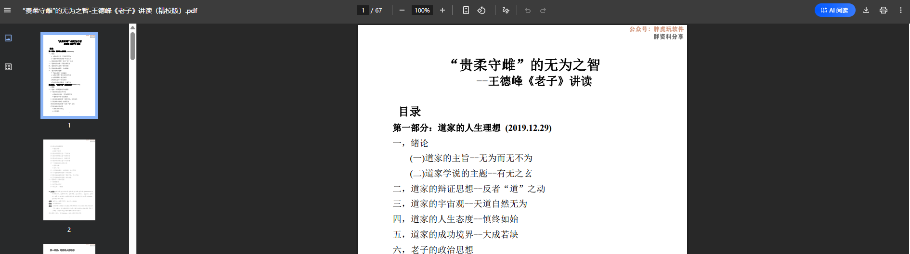Click the subtitle 王德峰《老子》讲读
The width and height of the screenshot is (910, 254).
540,81
